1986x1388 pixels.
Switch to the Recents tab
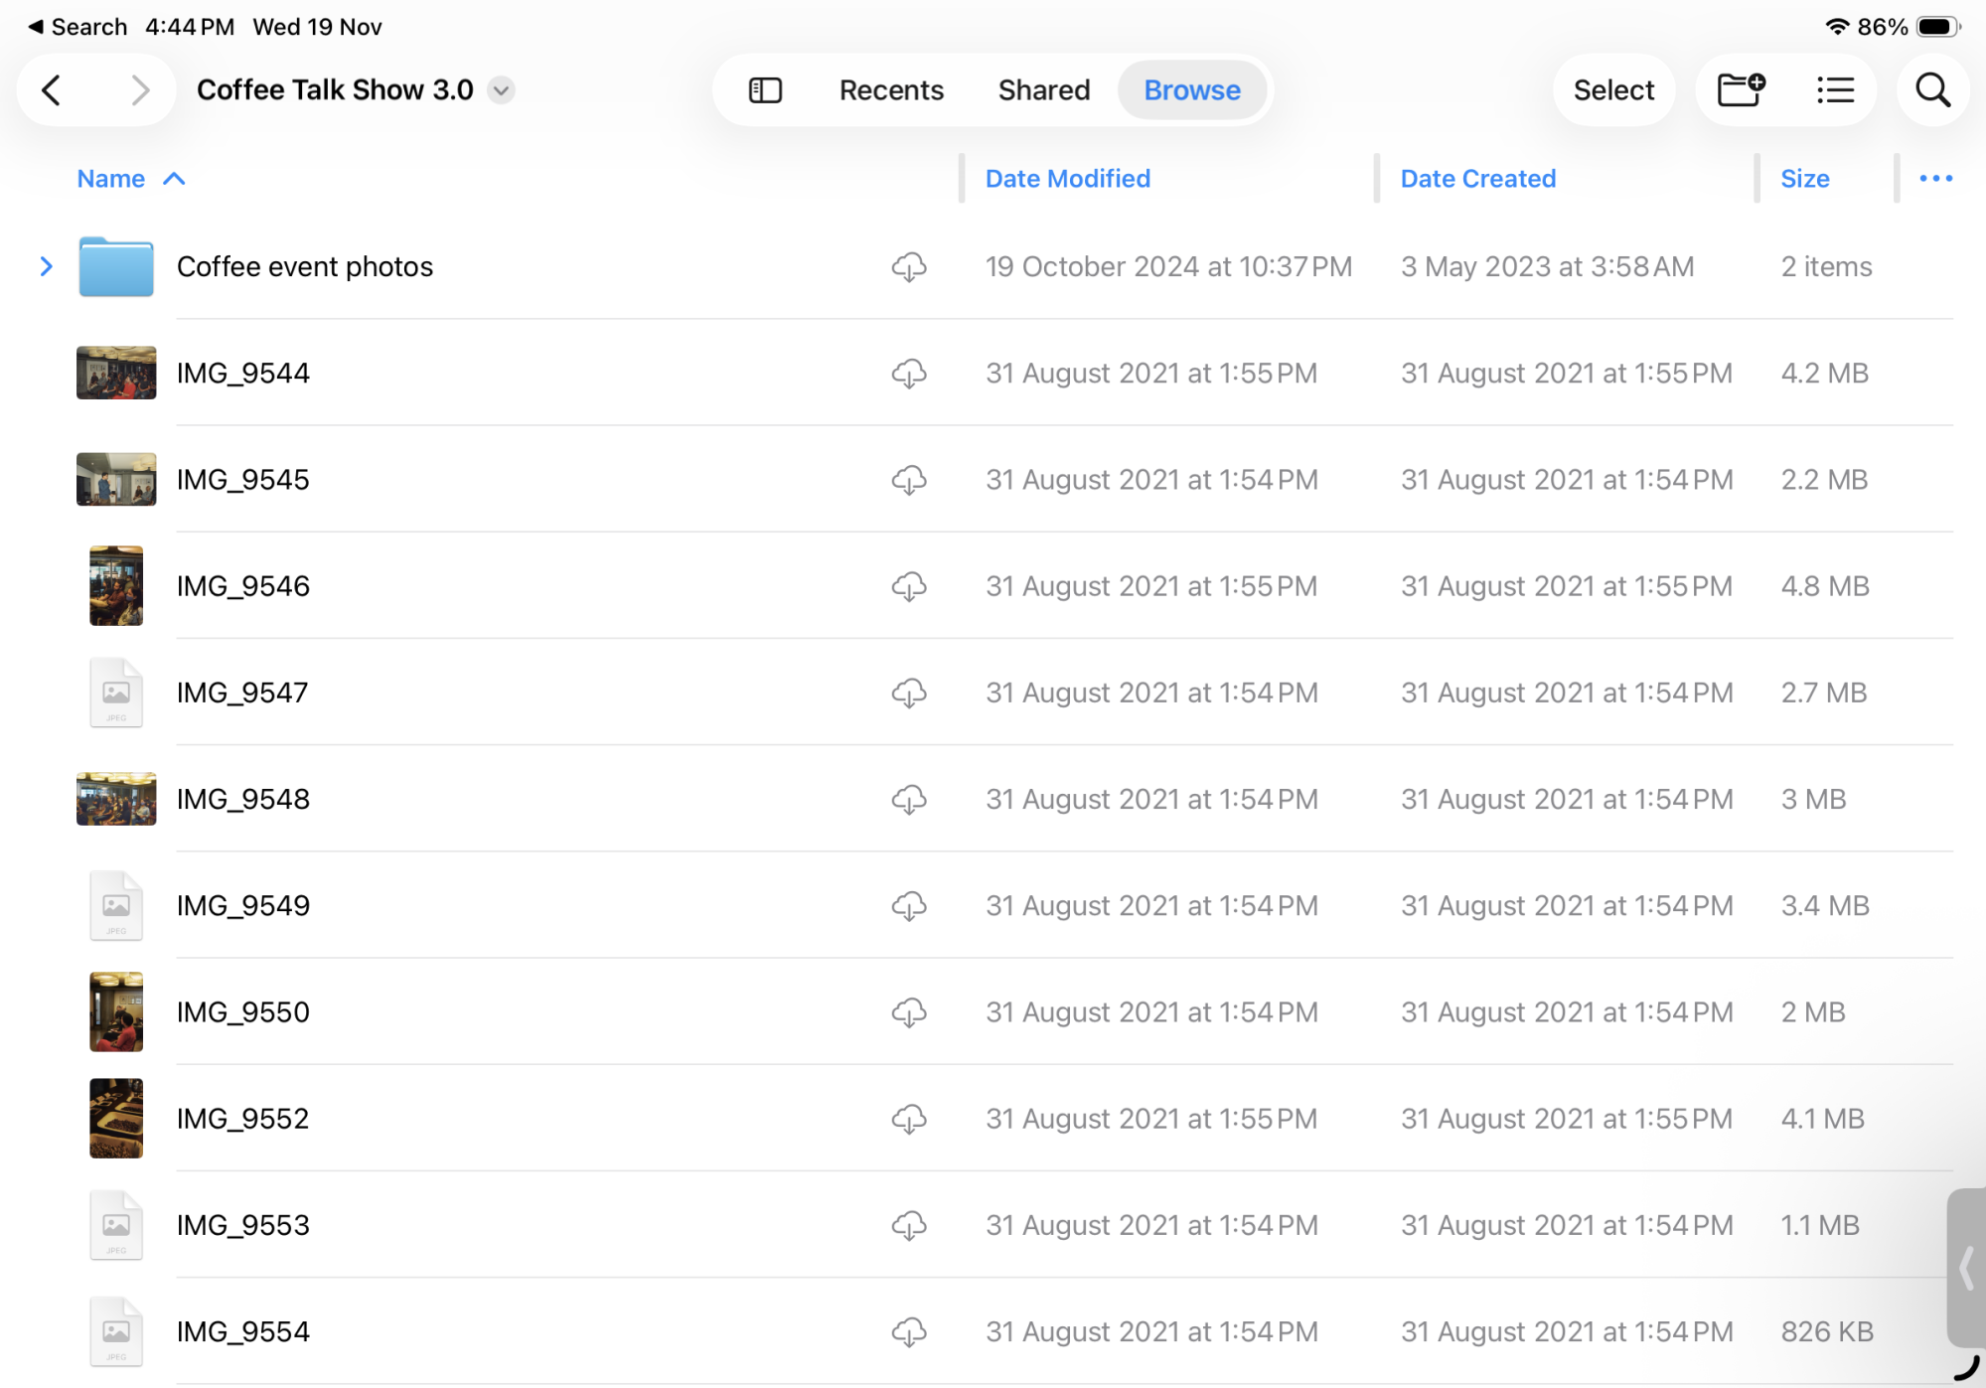pyautogui.click(x=891, y=90)
